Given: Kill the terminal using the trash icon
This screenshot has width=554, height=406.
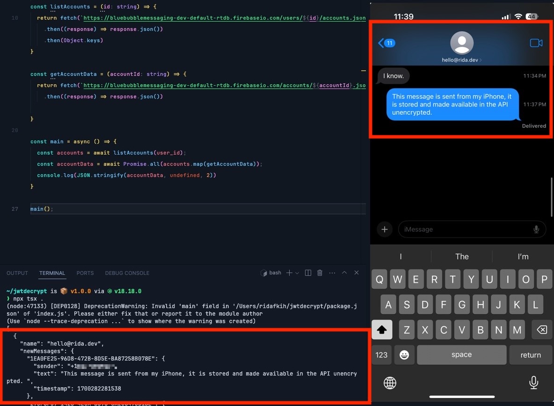Looking at the screenshot, I should 320,273.
